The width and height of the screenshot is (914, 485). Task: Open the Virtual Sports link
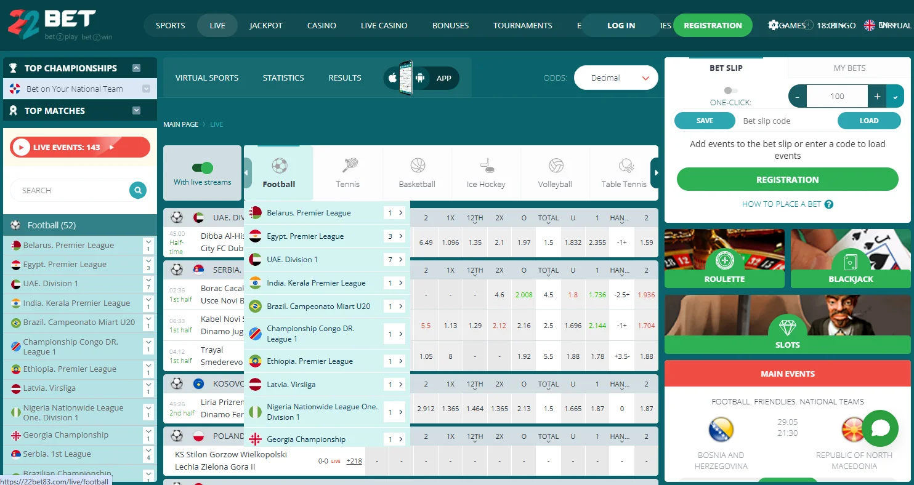[x=207, y=78]
